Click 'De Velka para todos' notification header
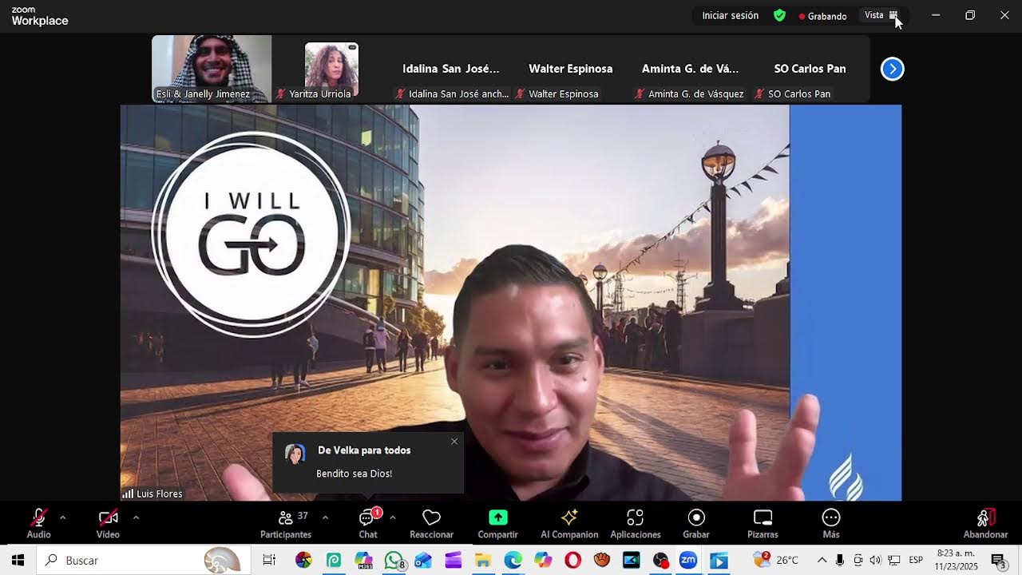This screenshot has width=1022, height=575. click(364, 450)
